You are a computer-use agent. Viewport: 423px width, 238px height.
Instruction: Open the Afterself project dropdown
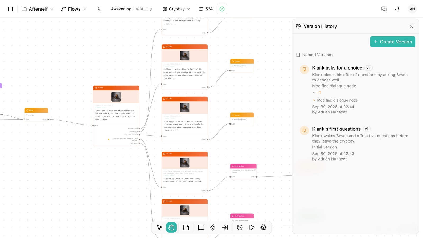pyautogui.click(x=38, y=9)
